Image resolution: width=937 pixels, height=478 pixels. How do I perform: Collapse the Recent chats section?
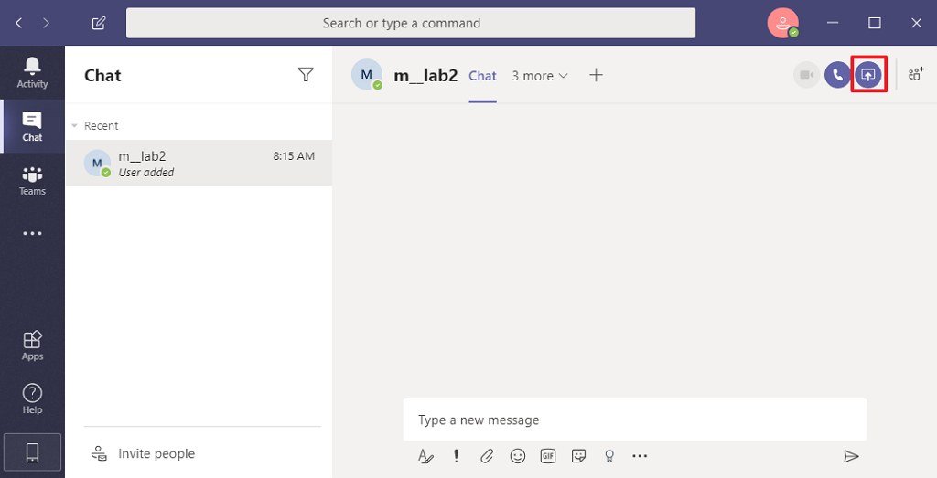click(75, 126)
